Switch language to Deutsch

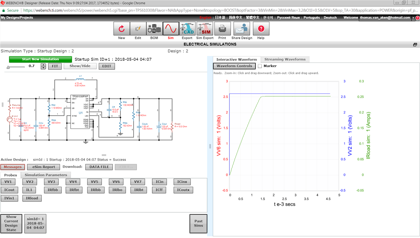330,18
